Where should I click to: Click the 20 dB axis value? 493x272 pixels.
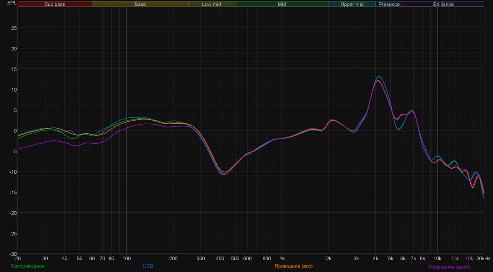pos(14,49)
